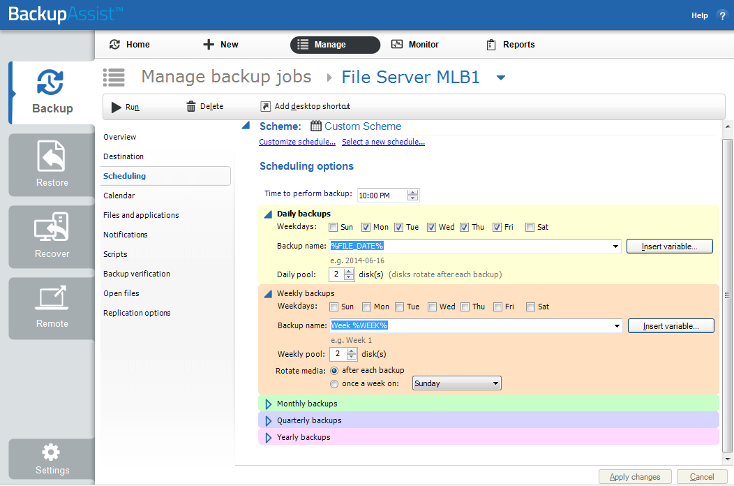Collapse the Scheme section triangle
This screenshot has height=486, width=734.
[246, 125]
